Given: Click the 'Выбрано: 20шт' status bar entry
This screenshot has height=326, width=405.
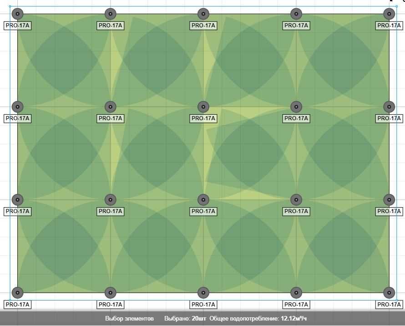Looking at the screenshot, I should [x=185, y=319].
